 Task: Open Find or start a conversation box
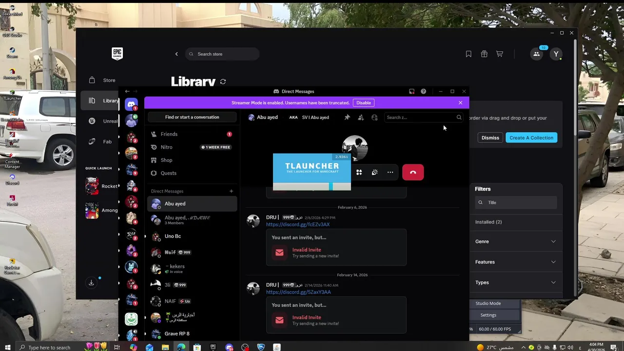pos(192,117)
